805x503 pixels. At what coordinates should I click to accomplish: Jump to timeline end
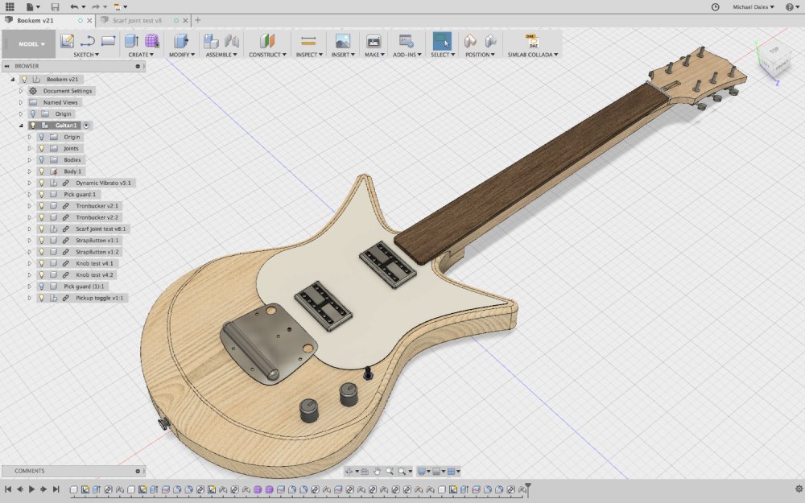56,489
